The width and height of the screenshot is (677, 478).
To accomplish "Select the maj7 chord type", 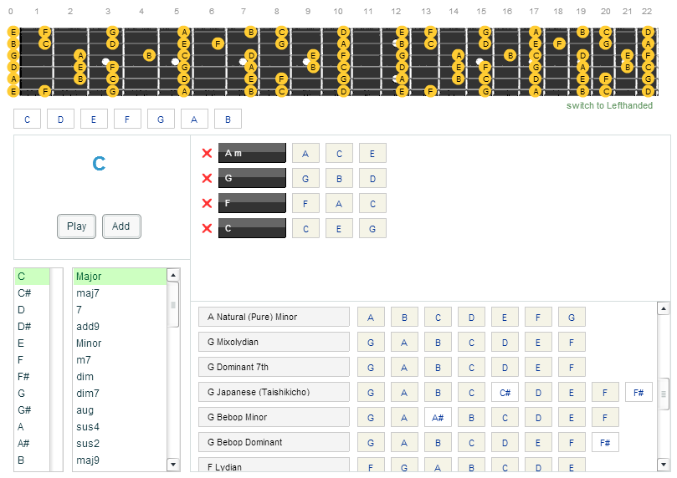I will [x=120, y=293].
